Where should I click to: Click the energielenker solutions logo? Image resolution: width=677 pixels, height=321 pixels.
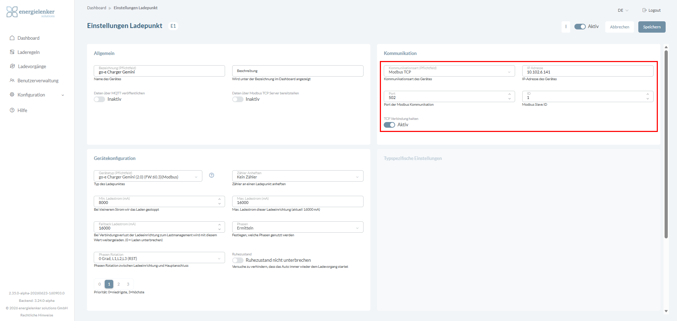pos(31,12)
